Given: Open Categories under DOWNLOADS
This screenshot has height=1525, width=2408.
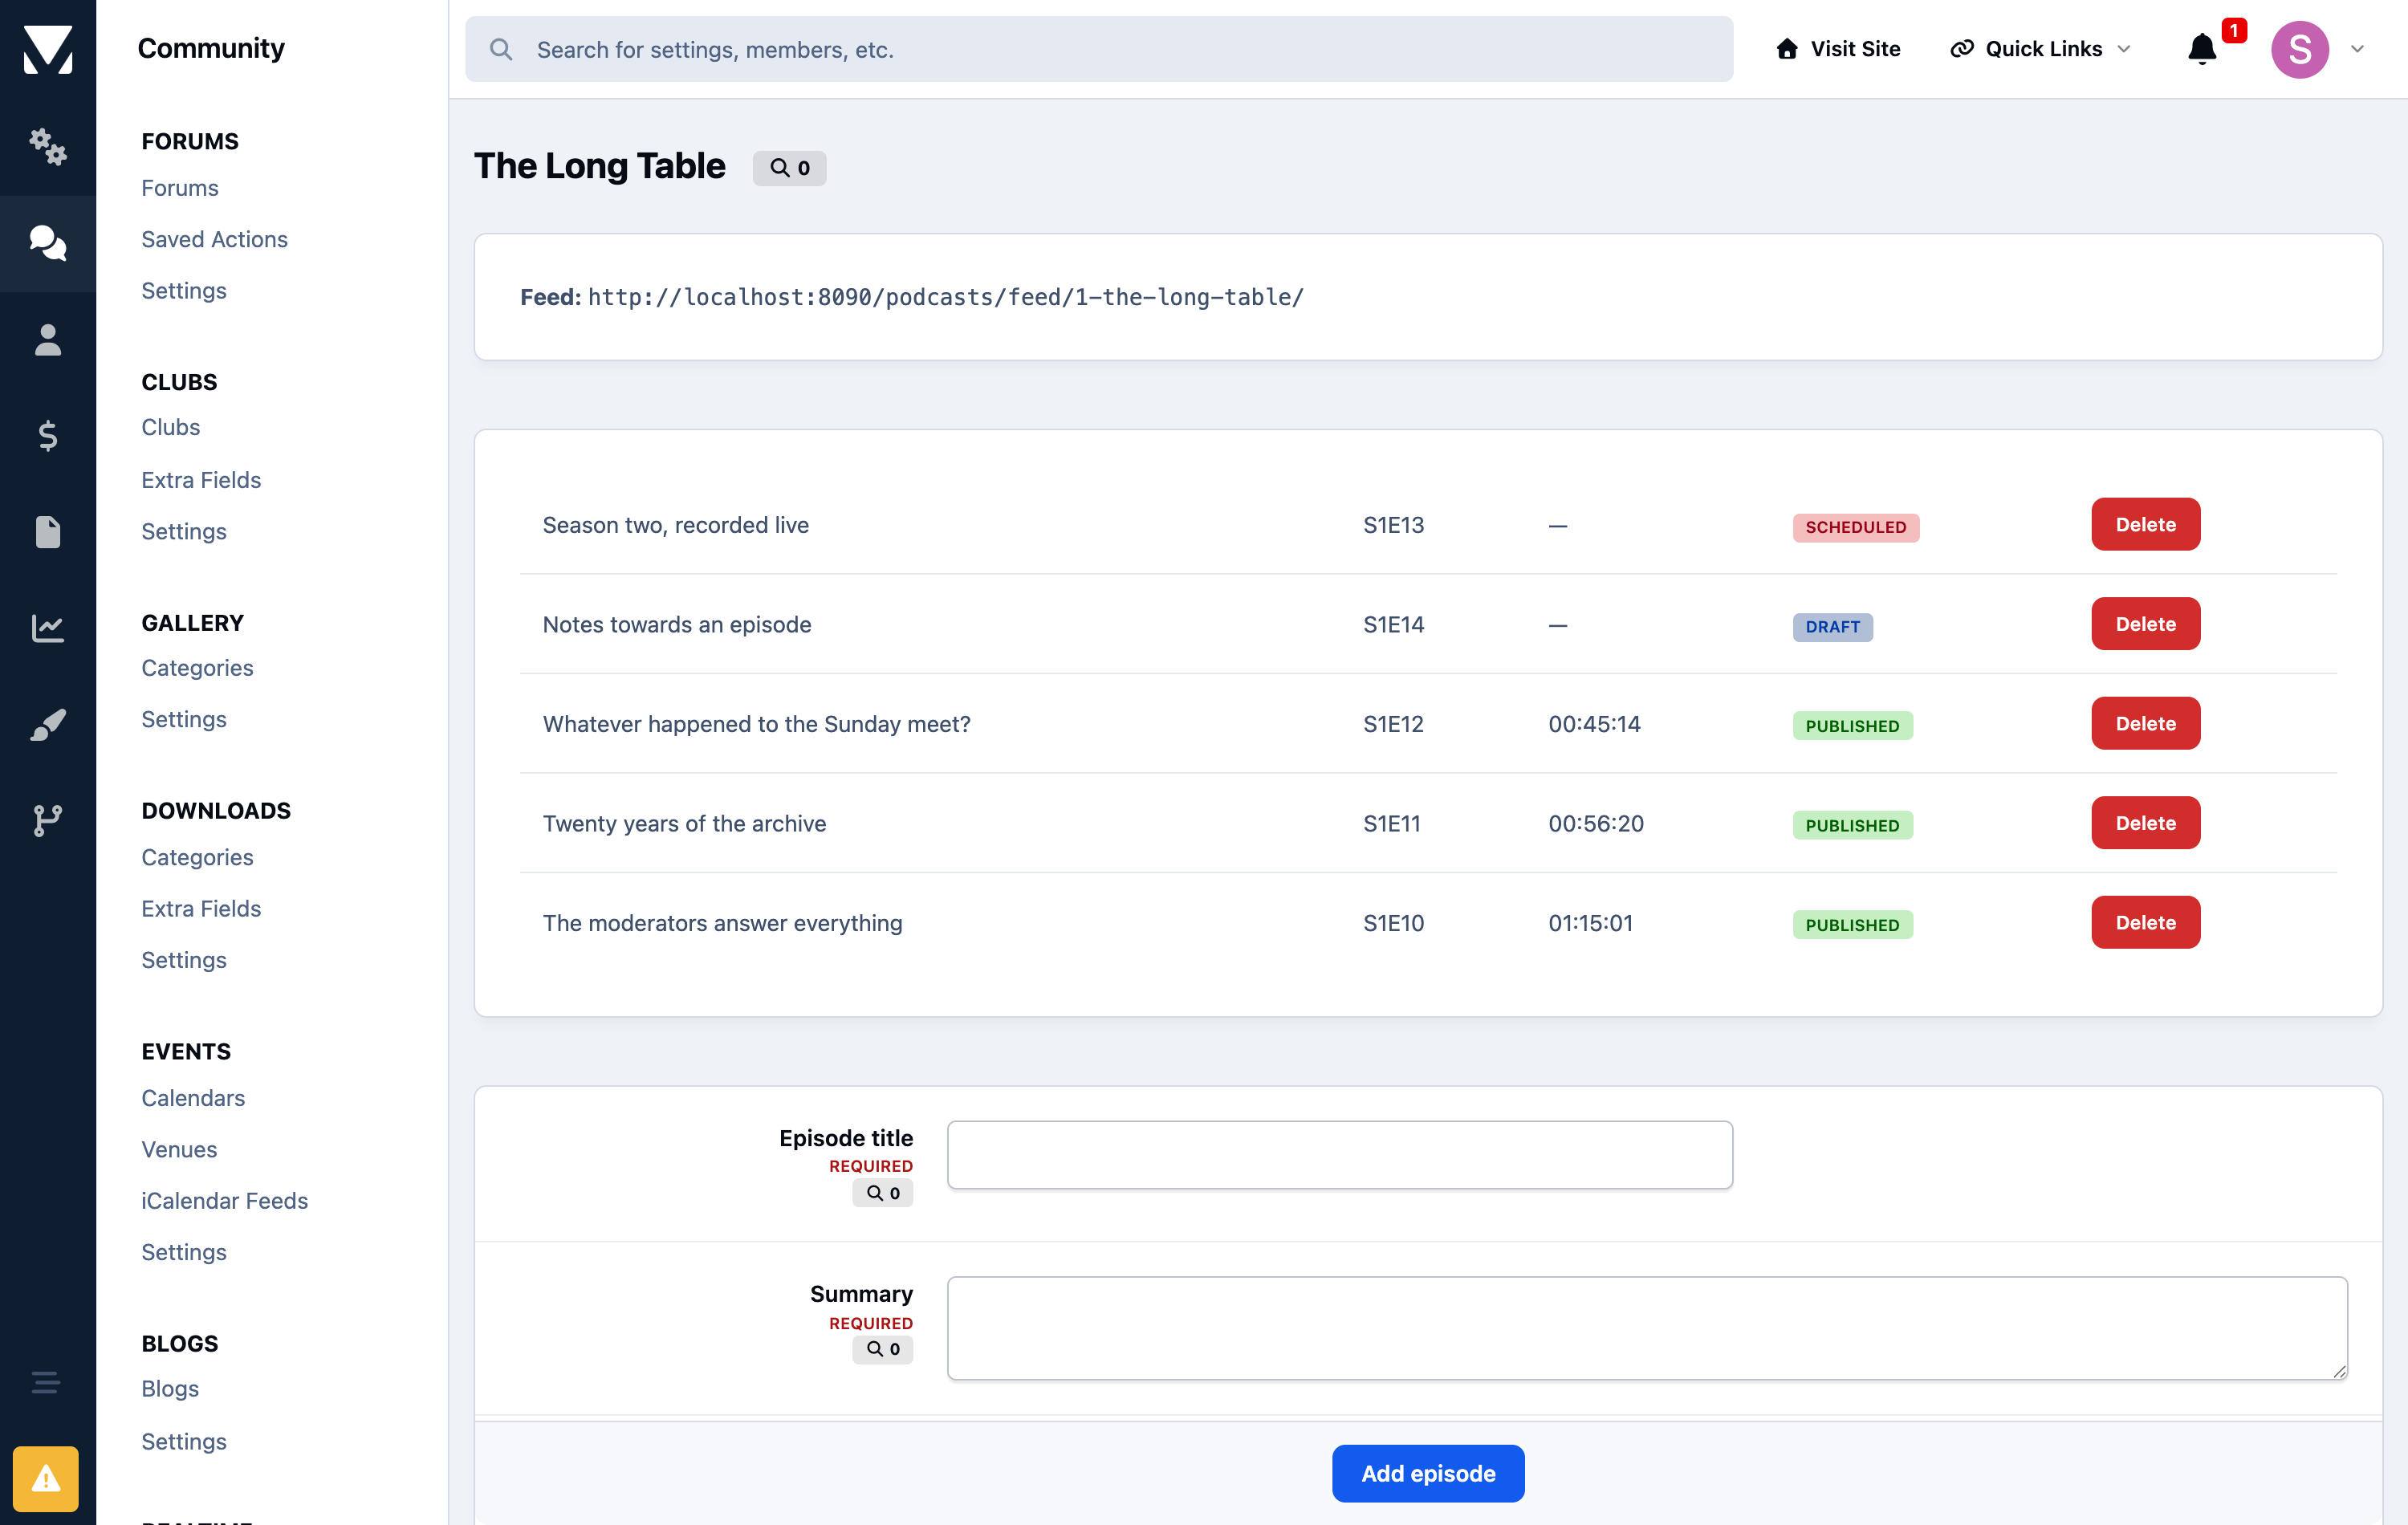Looking at the screenshot, I should point(197,857).
